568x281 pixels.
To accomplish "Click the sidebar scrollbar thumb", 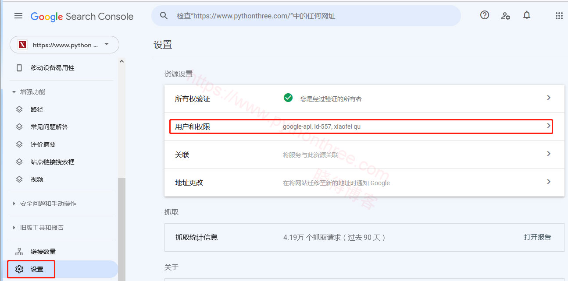I will tap(122, 229).
